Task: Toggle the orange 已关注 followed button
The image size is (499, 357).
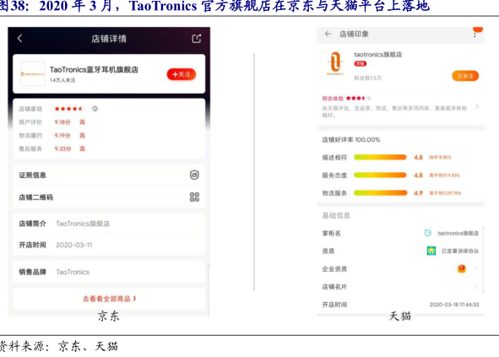Action: point(465,76)
